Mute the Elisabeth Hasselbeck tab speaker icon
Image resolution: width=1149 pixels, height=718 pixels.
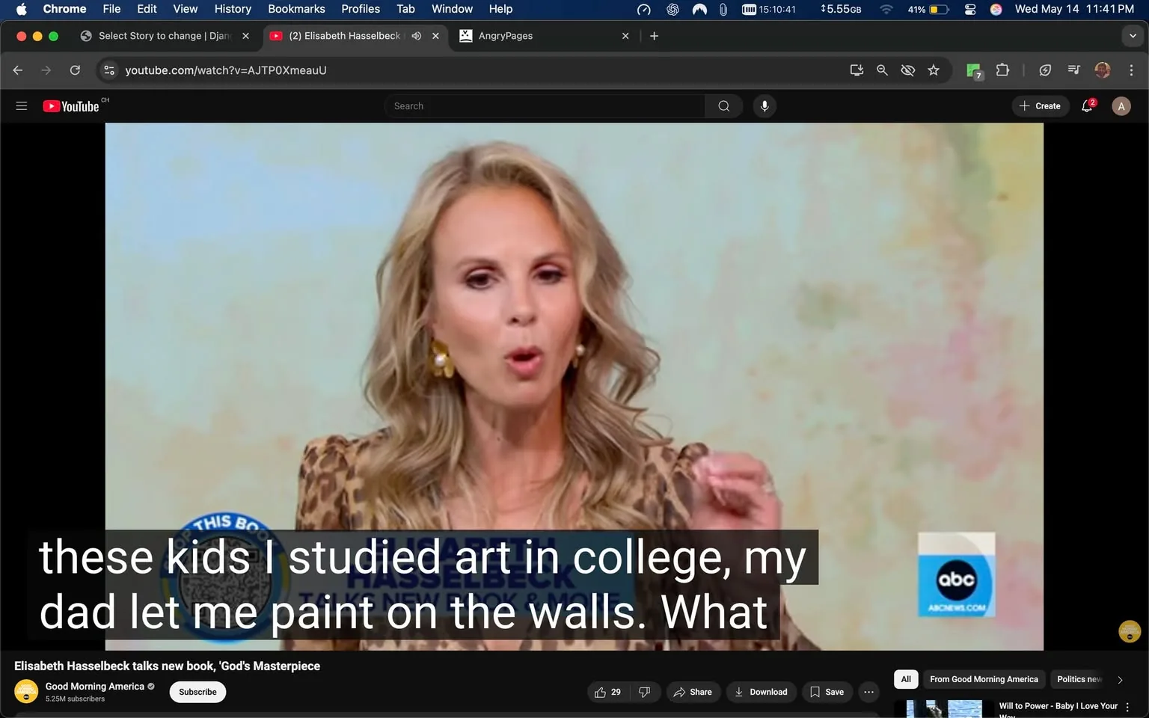point(416,35)
